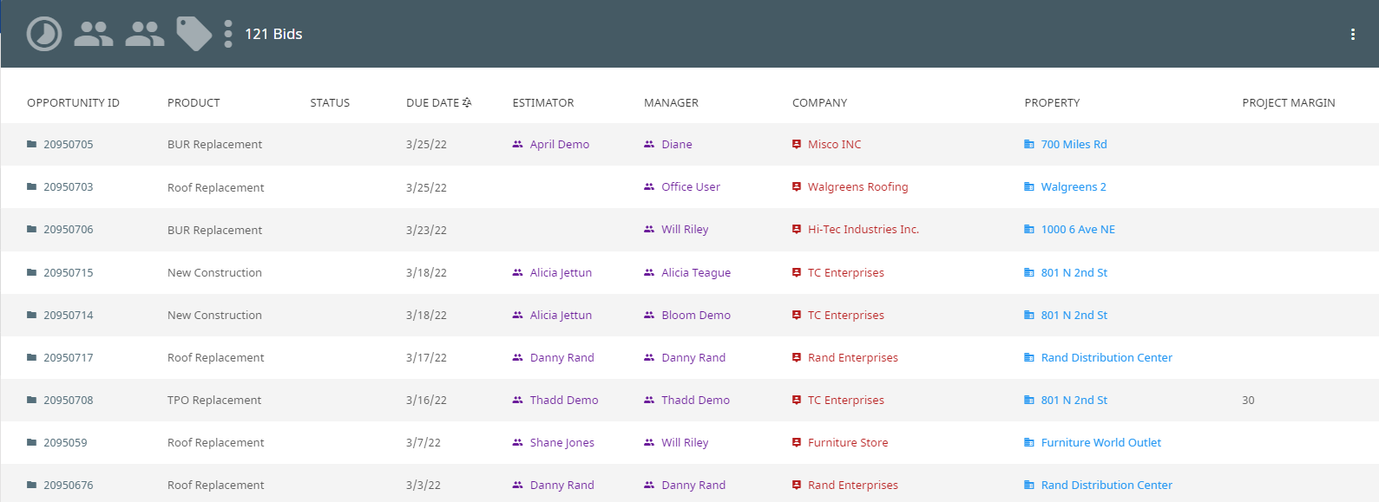The width and height of the screenshot is (1379, 502).
Task: Click folder icon for opportunity 20950706
Action: click(x=32, y=229)
